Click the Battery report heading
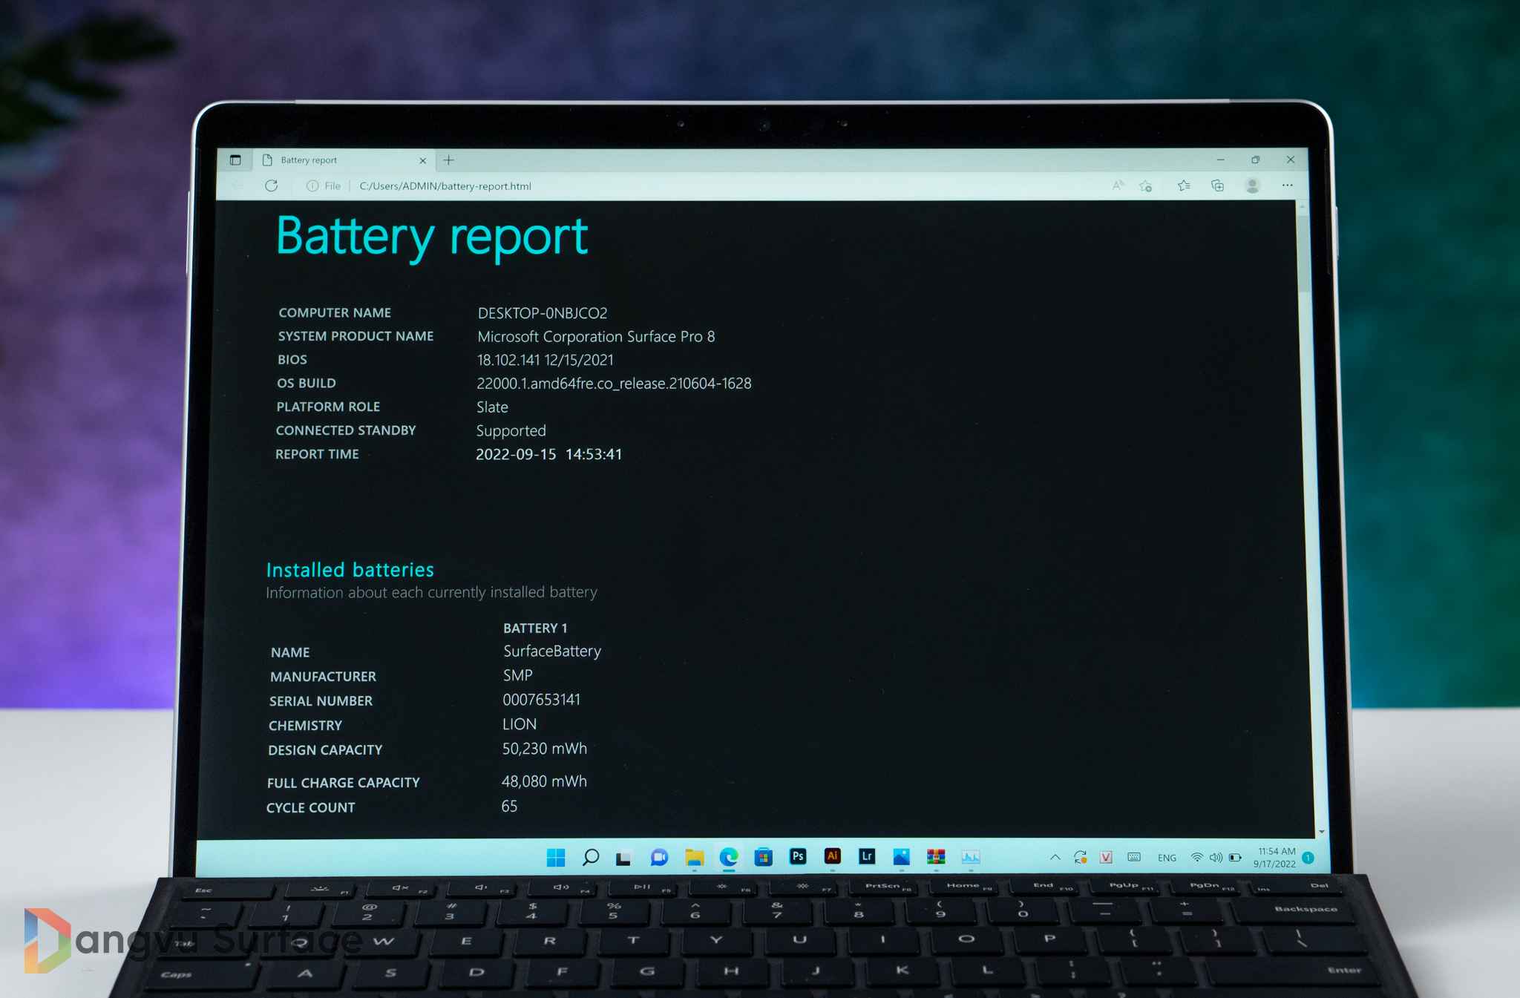Image resolution: width=1520 pixels, height=998 pixels. (x=432, y=237)
